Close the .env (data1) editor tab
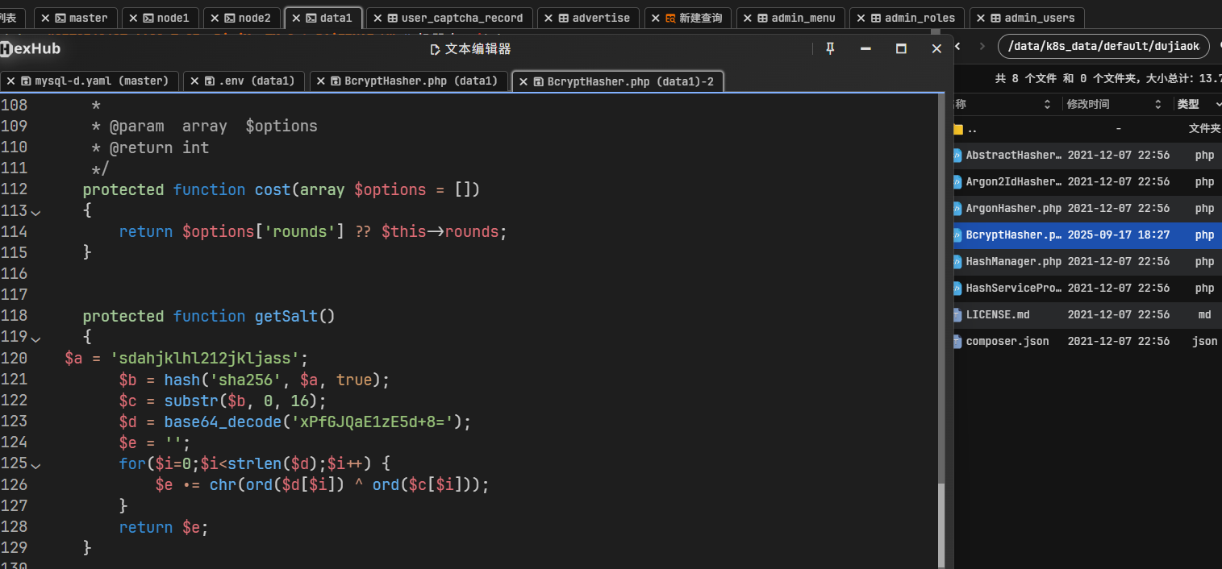Screen dimensions: 1222x569 (195, 81)
